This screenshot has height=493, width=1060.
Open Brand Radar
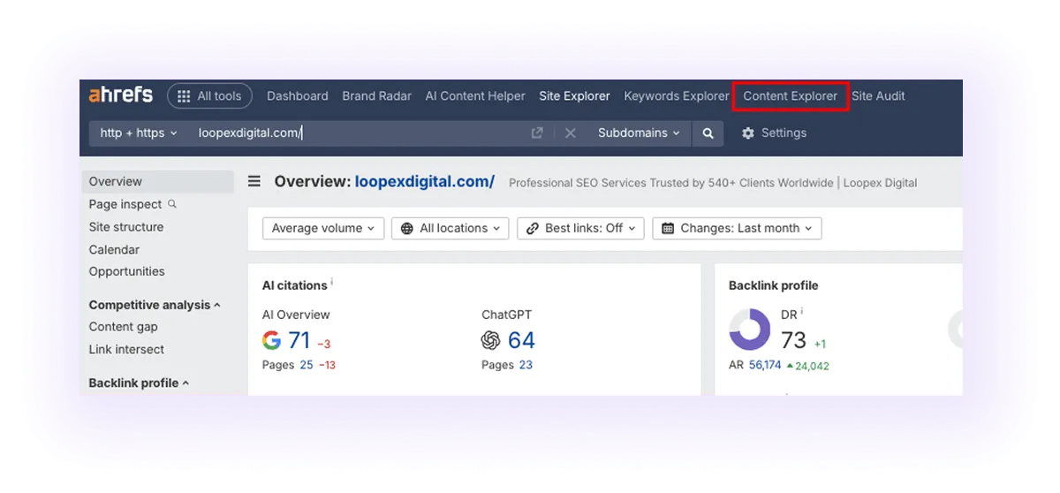[377, 96]
